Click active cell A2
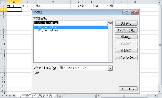The image size is (162, 98). [14, 10]
